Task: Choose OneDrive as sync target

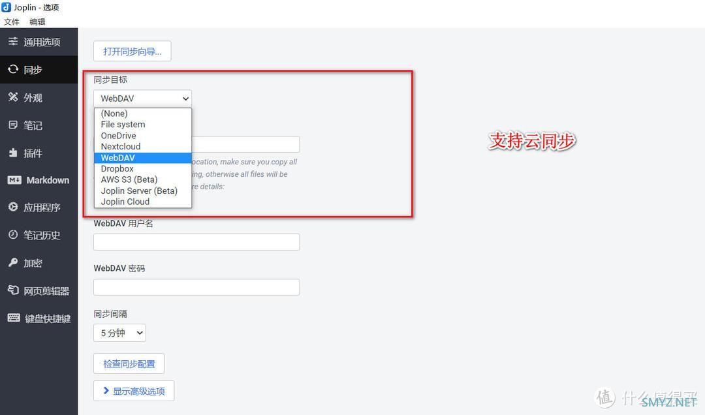Action: coord(143,135)
